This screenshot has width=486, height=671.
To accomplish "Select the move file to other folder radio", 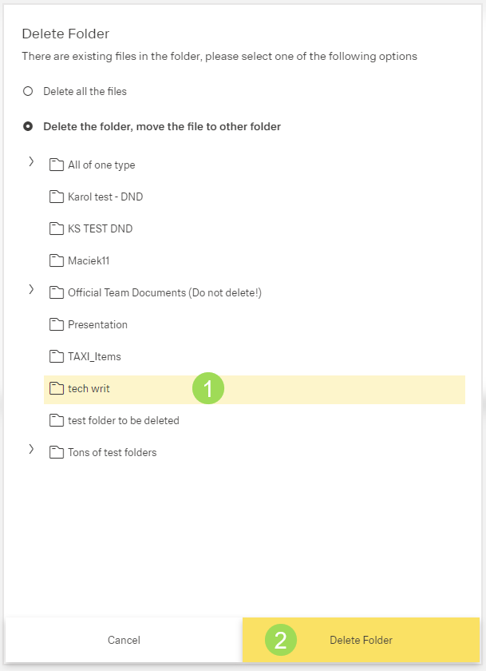I will pos(28,126).
